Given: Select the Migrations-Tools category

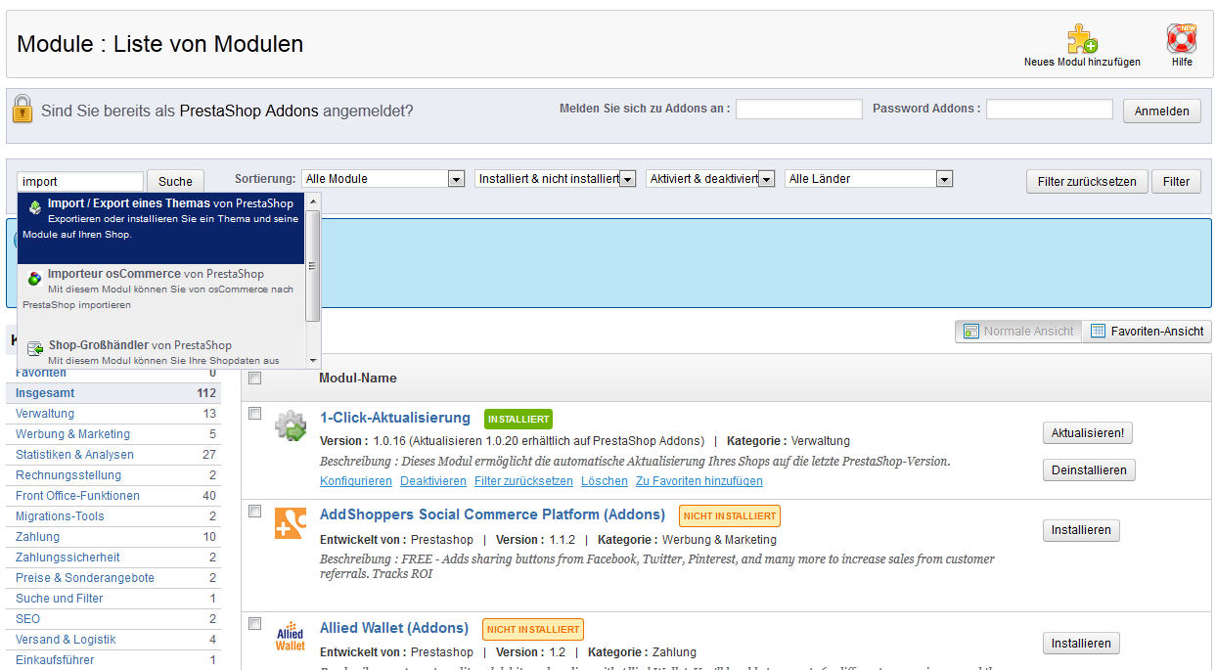Looking at the screenshot, I should pyautogui.click(x=113, y=516).
